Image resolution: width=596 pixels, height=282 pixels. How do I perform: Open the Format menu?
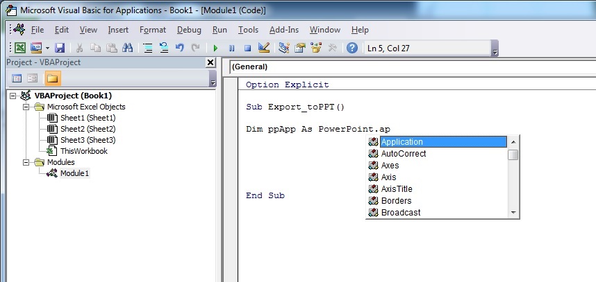(x=153, y=30)
